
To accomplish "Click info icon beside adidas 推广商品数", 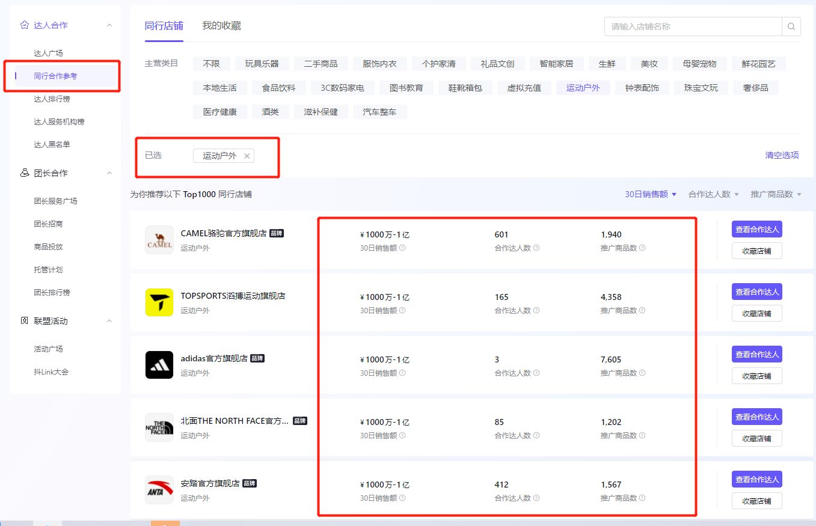I will 642,373.
